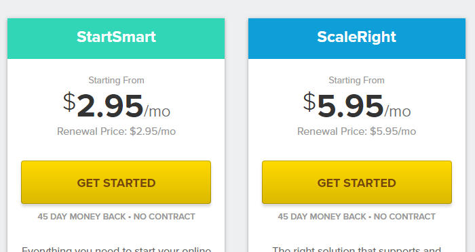Click the $5.95/mo price figure
This screenshot has width=475, height=252.
tap(357, 106)
